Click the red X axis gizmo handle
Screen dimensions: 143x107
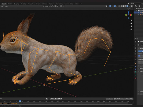click(x=131, y=15)
